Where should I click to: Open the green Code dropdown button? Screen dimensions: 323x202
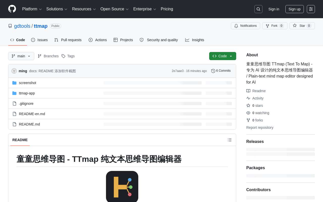(x=223, y=56)
